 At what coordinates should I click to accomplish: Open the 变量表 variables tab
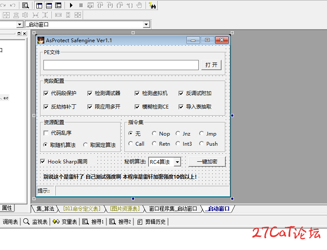click(x=65, y=222)
